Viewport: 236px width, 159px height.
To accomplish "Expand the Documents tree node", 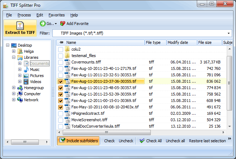I will coord(20,63).
